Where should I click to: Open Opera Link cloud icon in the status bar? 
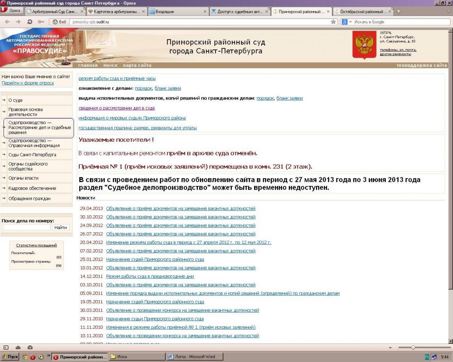coord(18,347)
